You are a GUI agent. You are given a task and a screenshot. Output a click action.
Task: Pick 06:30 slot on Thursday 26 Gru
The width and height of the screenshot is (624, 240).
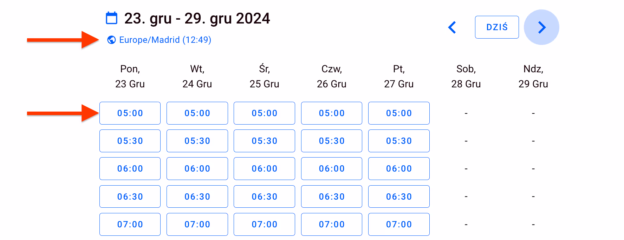[331, 197]
